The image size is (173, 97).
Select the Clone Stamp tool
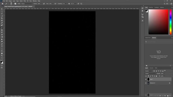pos(2,30)
